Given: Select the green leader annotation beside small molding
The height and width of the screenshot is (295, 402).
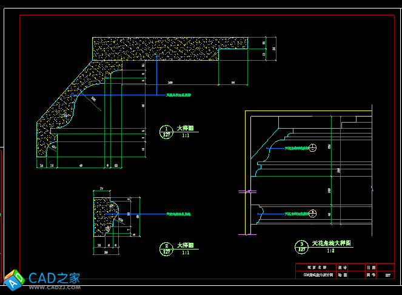Looking at the screenshot, I should point(182,214).
